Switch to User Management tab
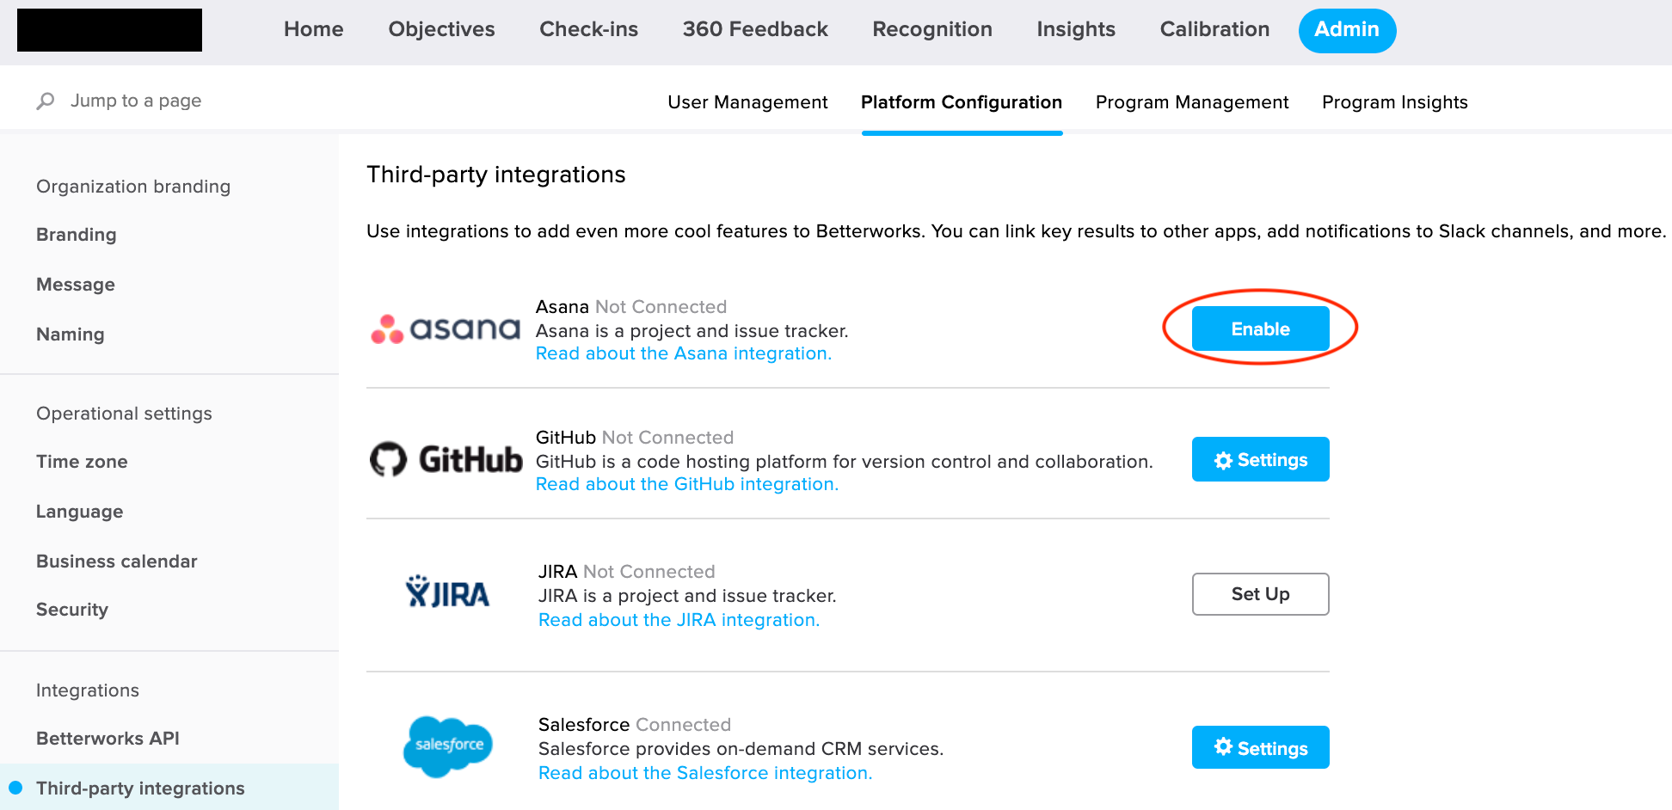This screenshot has width=1672, height=810. click(747, 102)
